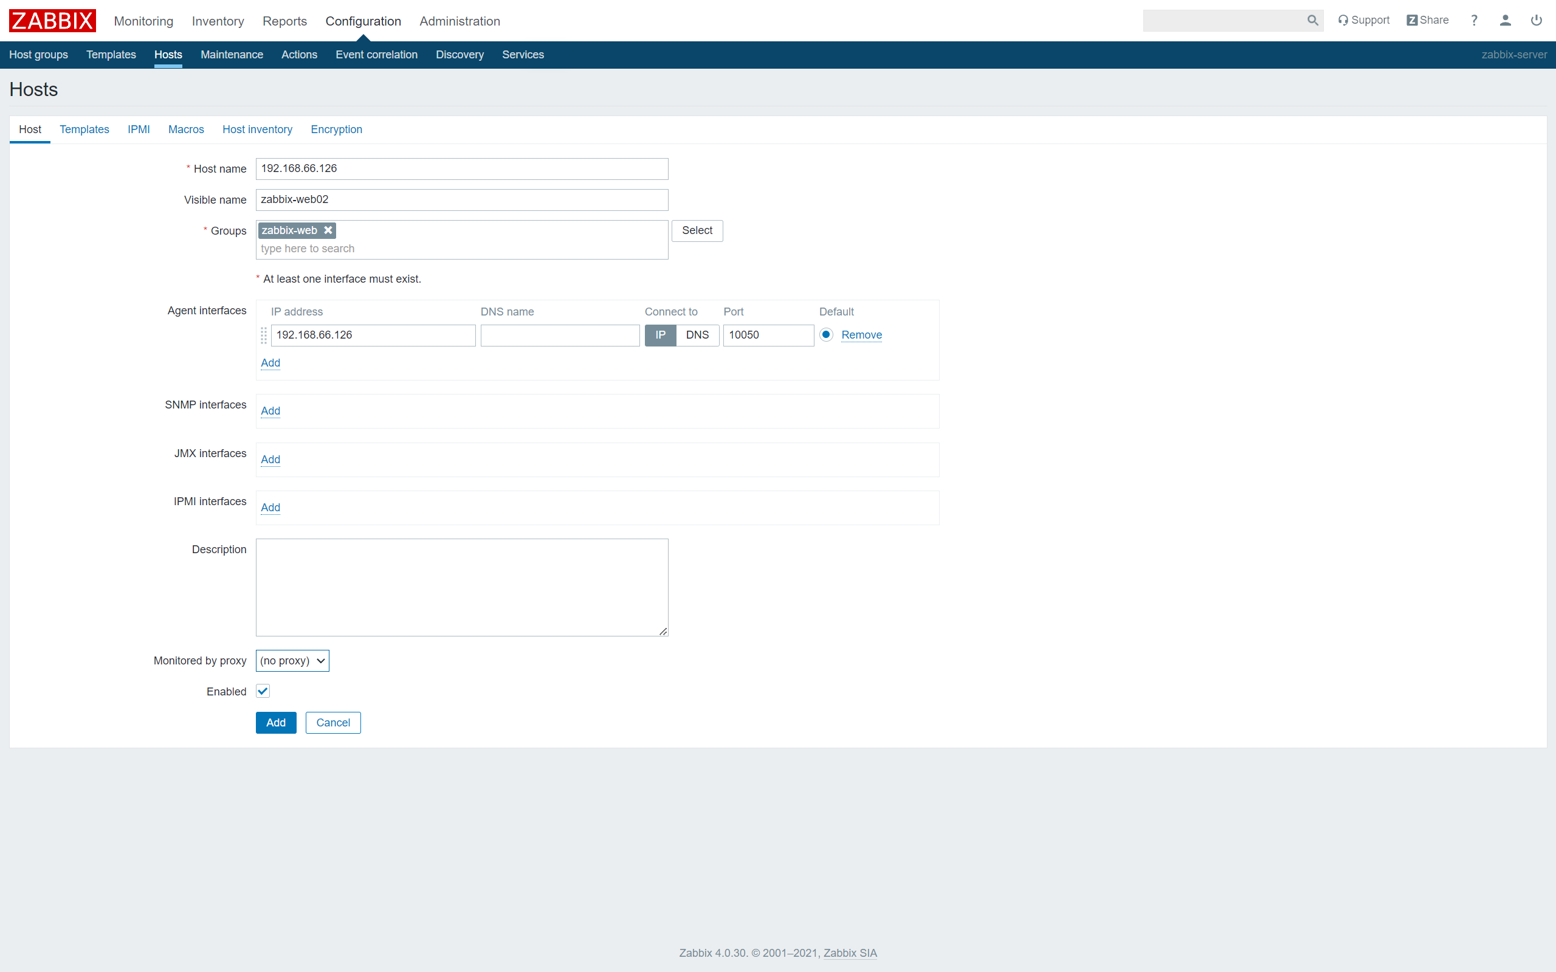The image size is (1556, 972).
Task: Go to Discovery submenu
Action: pyautogui.click(x=460, y=55)
